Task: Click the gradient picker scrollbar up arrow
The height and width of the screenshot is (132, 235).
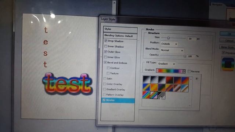Action: click(191, 79)
